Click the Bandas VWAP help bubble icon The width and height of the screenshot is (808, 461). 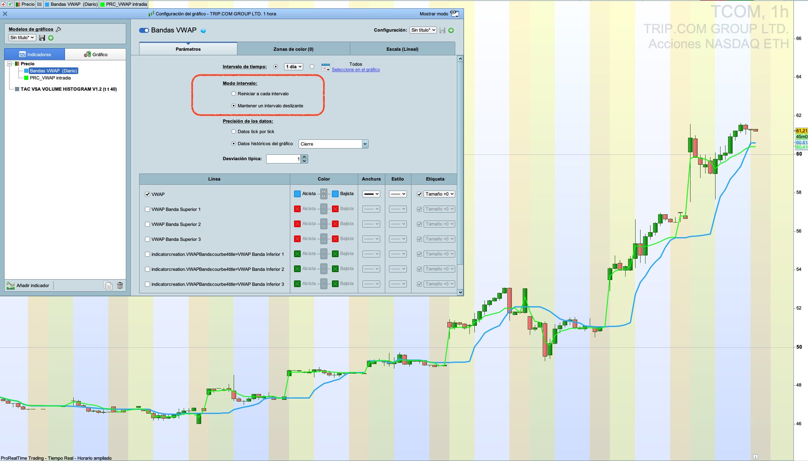(x=203, y=31)
